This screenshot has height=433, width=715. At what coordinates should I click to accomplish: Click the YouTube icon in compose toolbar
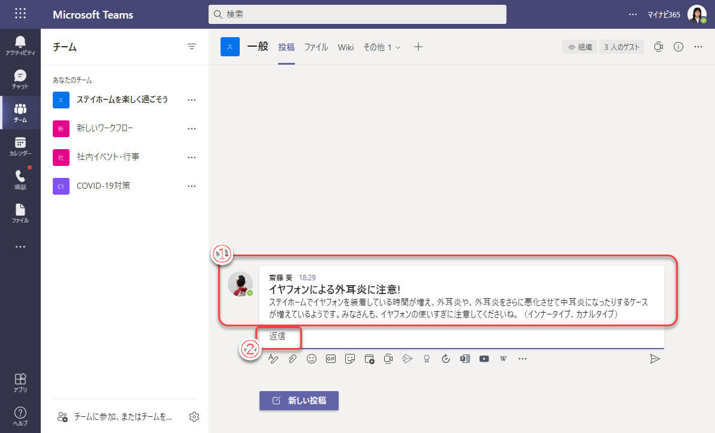484,359
